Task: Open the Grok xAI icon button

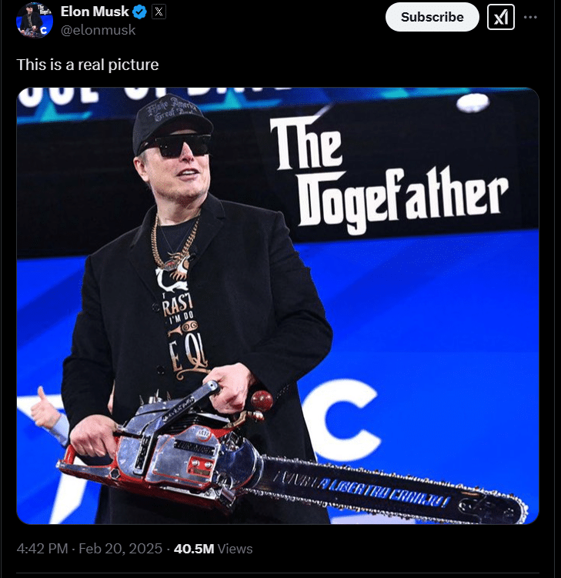Action: coord(500,17)
